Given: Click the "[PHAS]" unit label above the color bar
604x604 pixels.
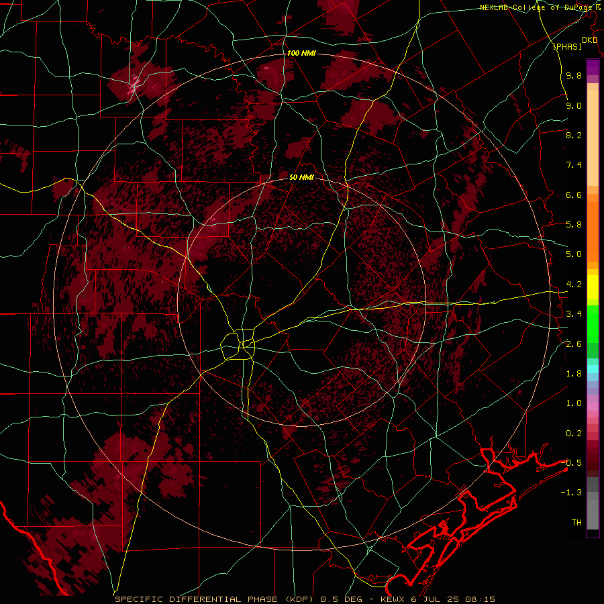Looking at the screenshot, I should click(567, 46).
